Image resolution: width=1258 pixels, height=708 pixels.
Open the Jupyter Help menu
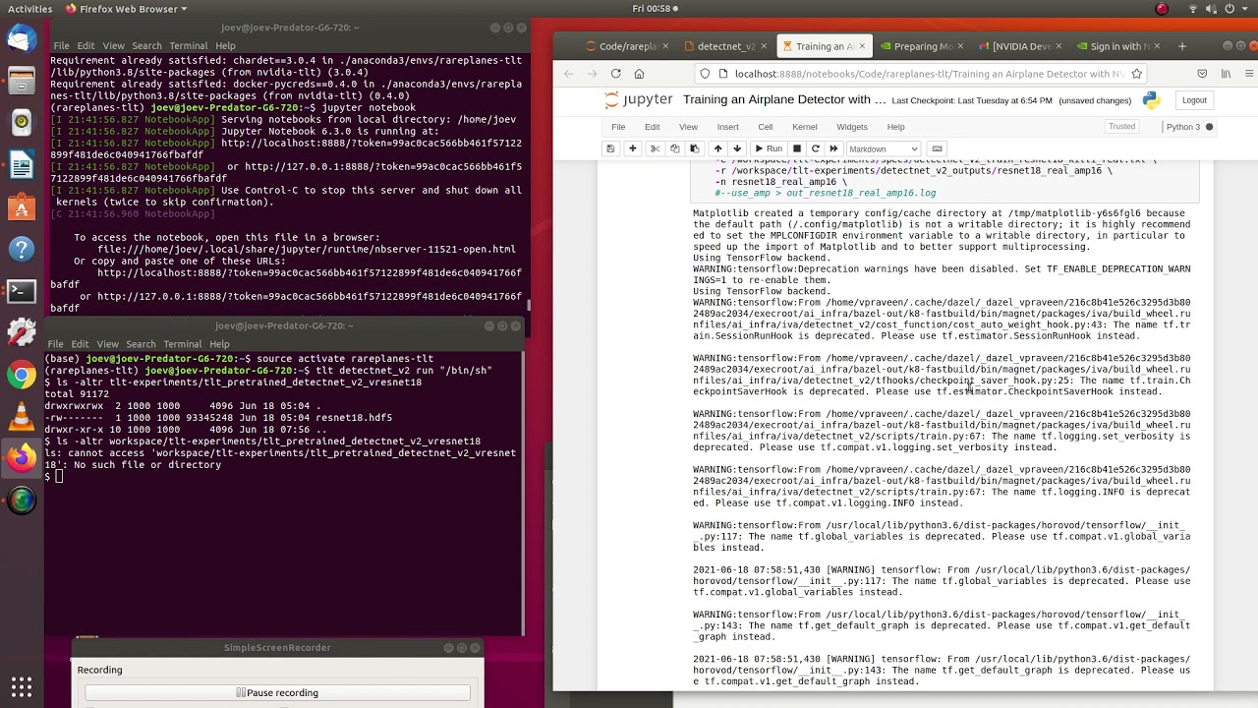(x=895, y=127)
